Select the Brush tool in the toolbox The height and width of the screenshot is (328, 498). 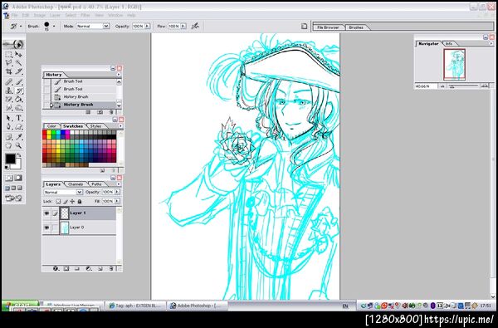point(19,82)
